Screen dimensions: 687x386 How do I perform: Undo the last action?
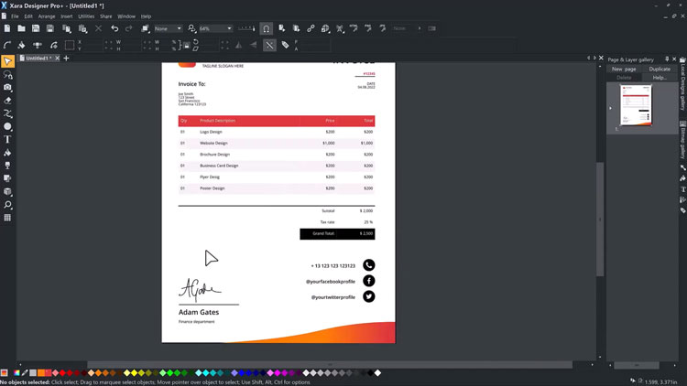tap(114, 28)
